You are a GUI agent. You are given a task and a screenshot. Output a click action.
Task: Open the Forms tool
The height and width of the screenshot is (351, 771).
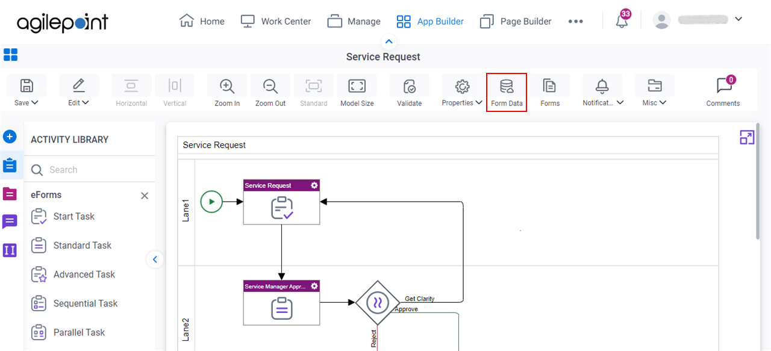[x=550, y=92]
